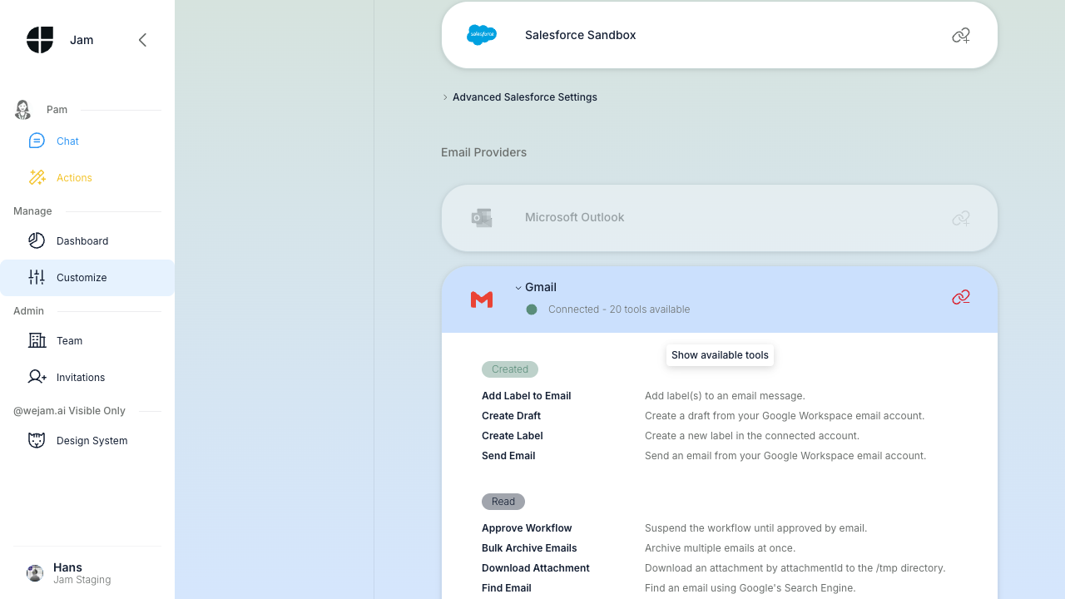
Task: Collapse the Gmail tools list chevron
Action: [518, 288]
